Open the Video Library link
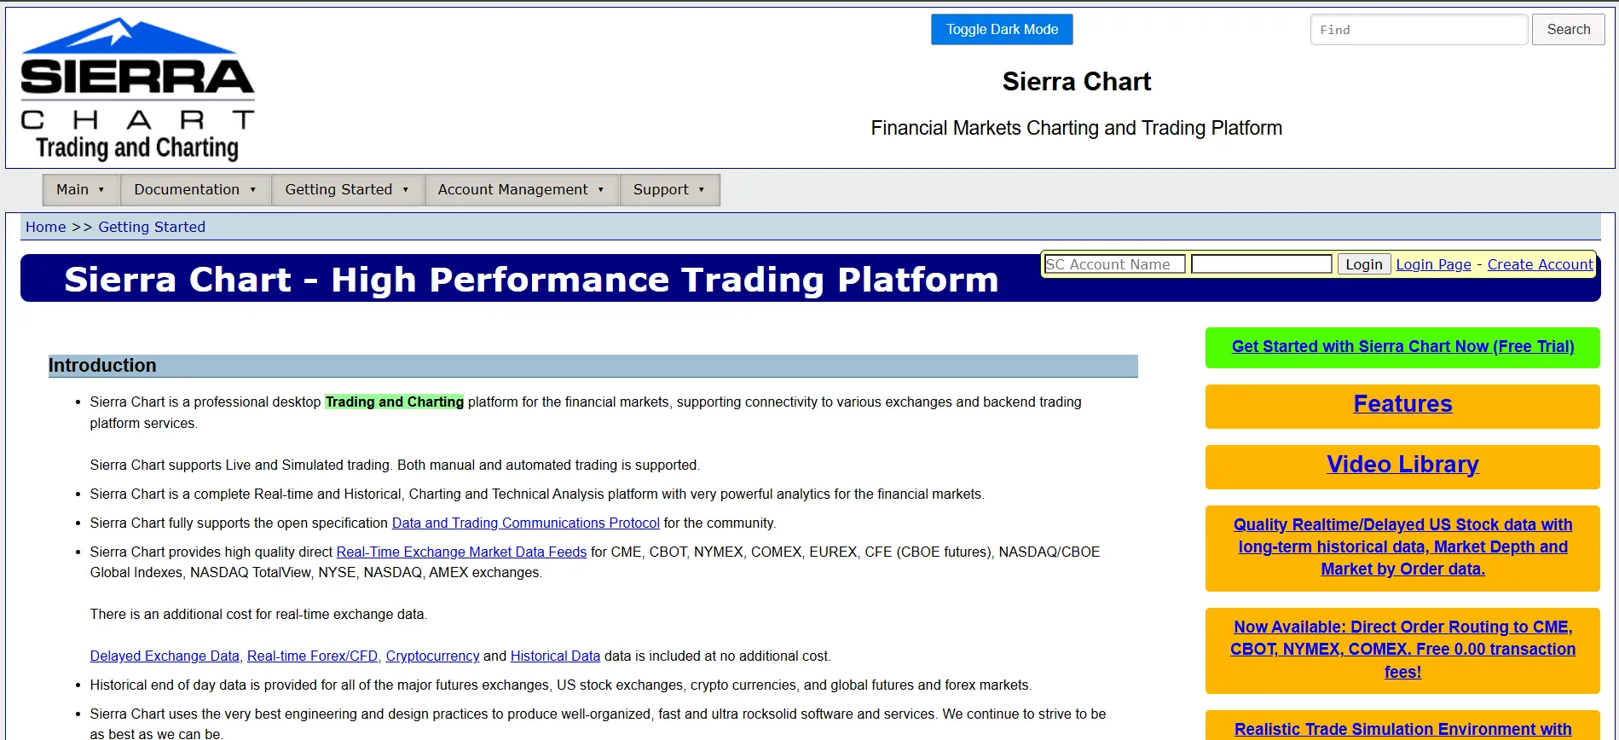The image size is (1619, 740). coord(1402,465)
